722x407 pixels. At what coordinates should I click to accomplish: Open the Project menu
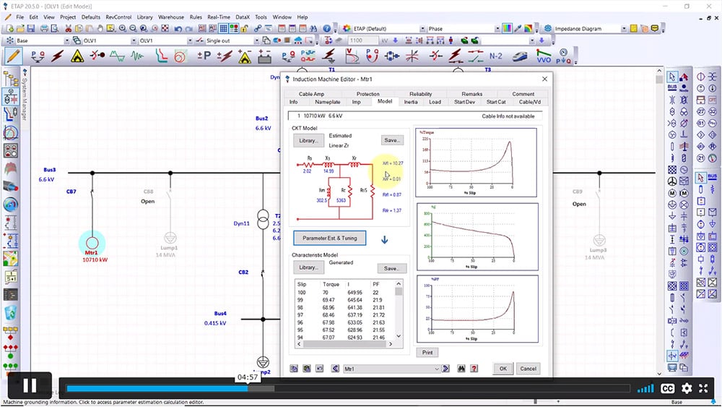68,17
